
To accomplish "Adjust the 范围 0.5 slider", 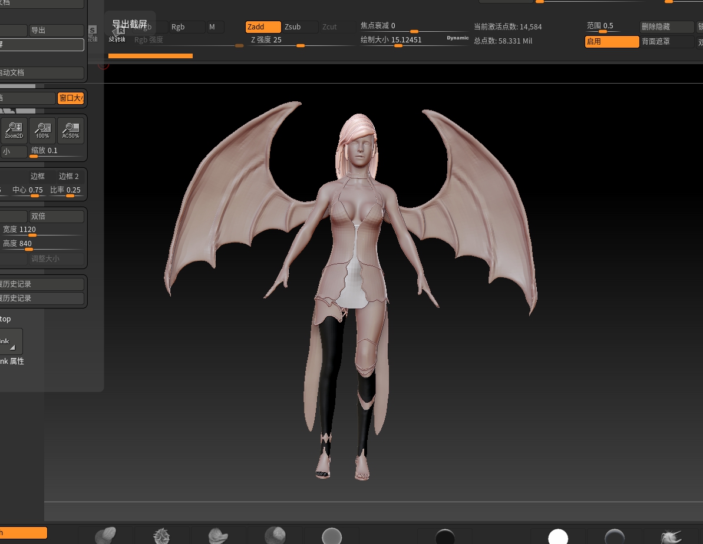I will (x=603, y=27).
